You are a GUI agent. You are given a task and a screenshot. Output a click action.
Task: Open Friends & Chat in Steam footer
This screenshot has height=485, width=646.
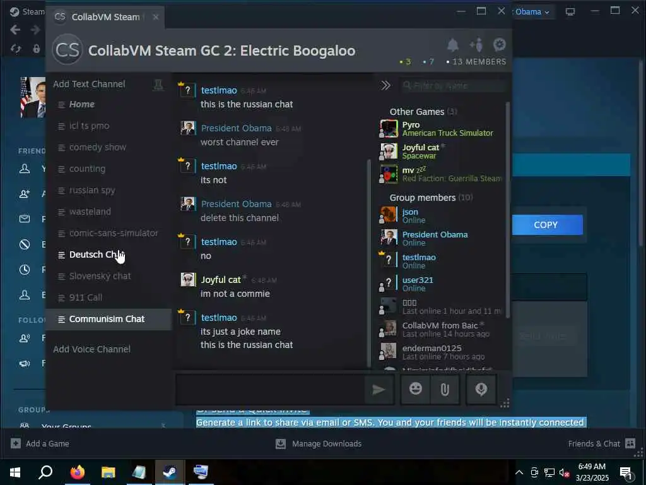coord(601,443)
